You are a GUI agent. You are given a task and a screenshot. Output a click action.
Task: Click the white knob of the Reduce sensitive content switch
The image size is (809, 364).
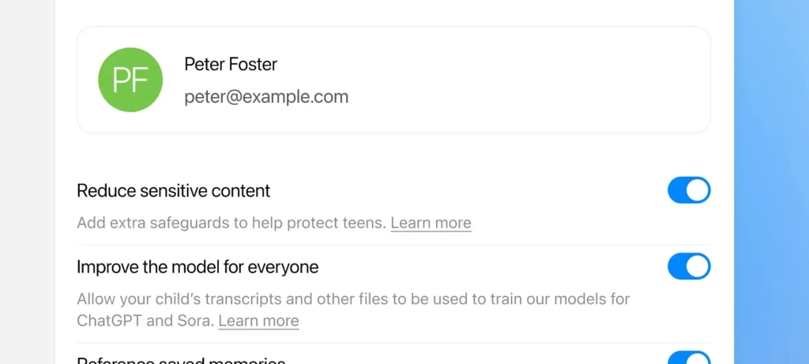coord(698,190)
